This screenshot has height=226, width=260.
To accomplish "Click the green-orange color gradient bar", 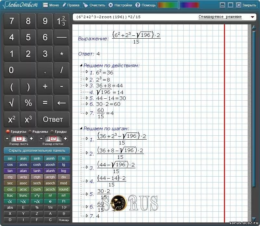I will coord(168,5).
